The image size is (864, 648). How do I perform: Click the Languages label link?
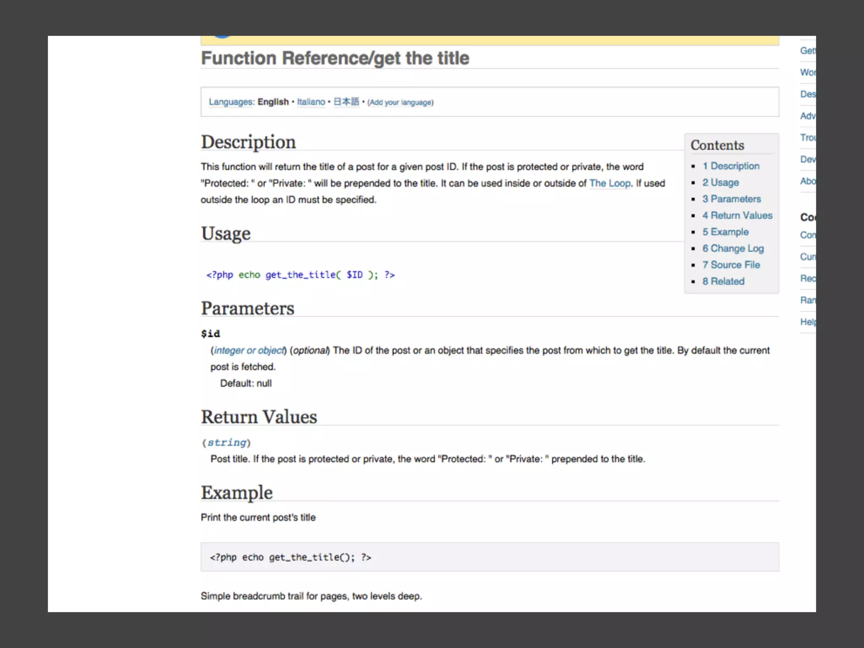tap(231, 102)
